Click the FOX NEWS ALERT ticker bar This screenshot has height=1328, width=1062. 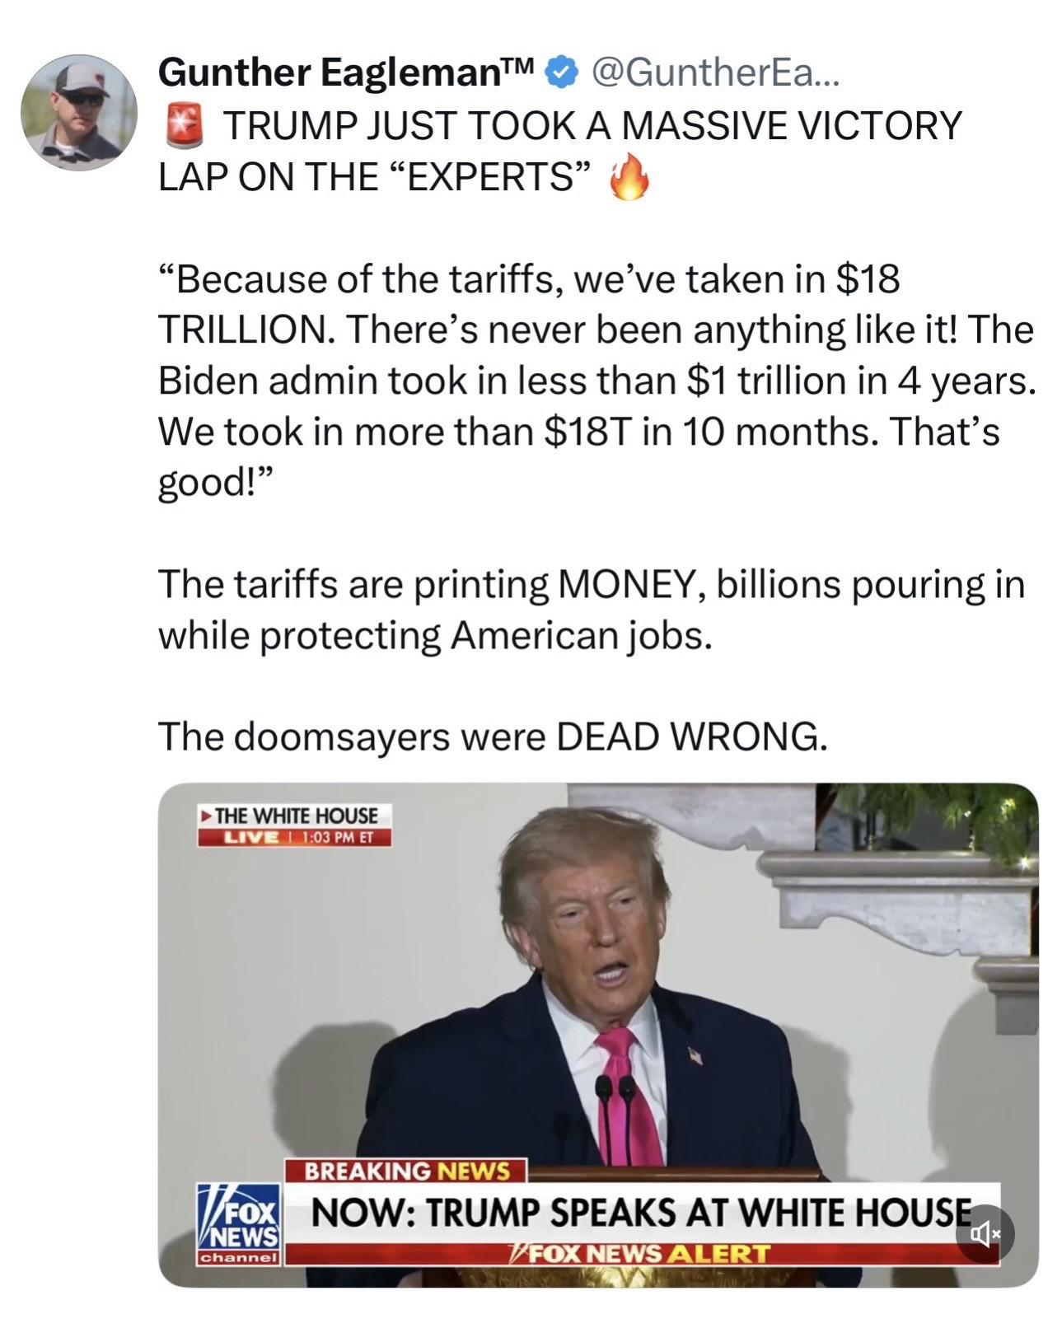(642, 1254)
